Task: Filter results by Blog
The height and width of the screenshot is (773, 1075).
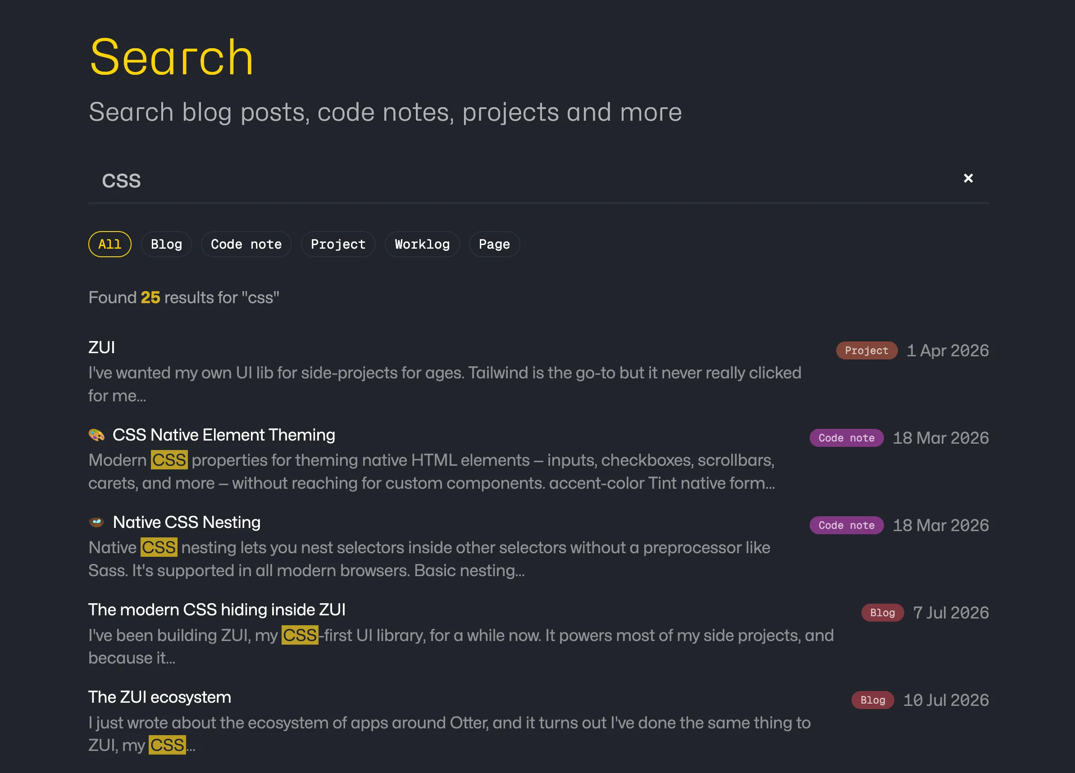Action: 166,244
